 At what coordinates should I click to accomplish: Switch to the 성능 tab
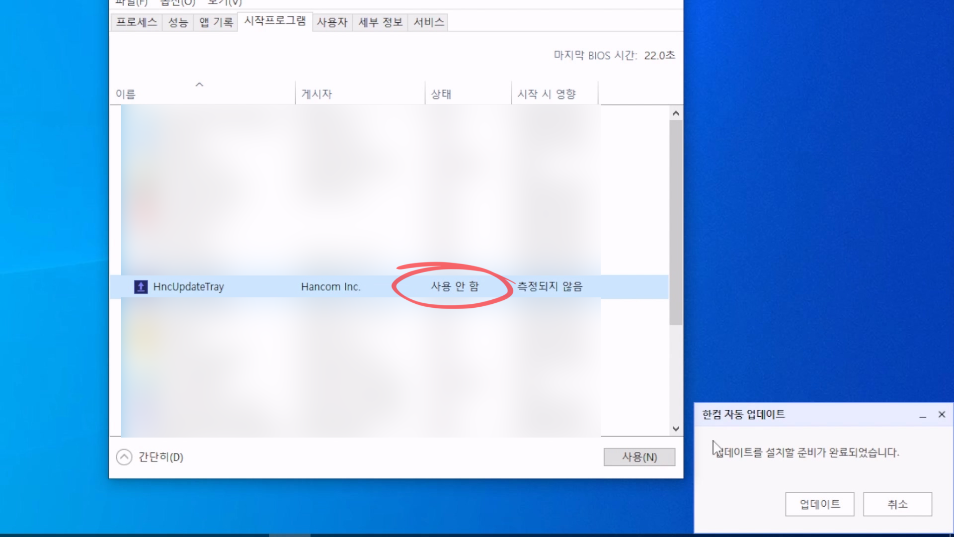click(x=178, y=22)
